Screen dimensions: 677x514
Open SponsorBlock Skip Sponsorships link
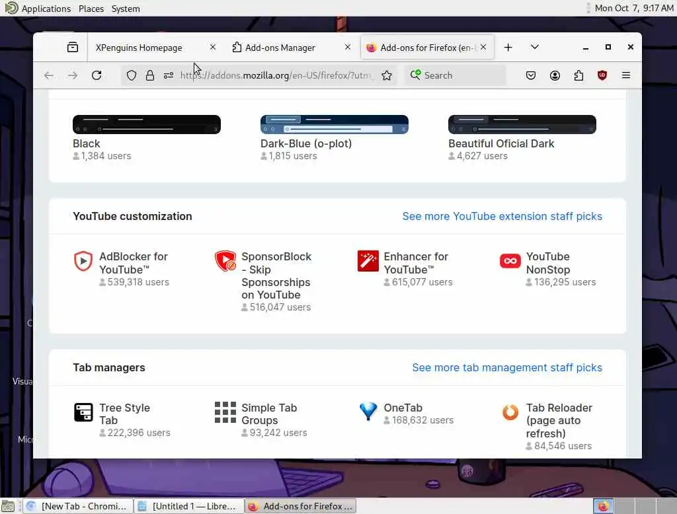276,275
